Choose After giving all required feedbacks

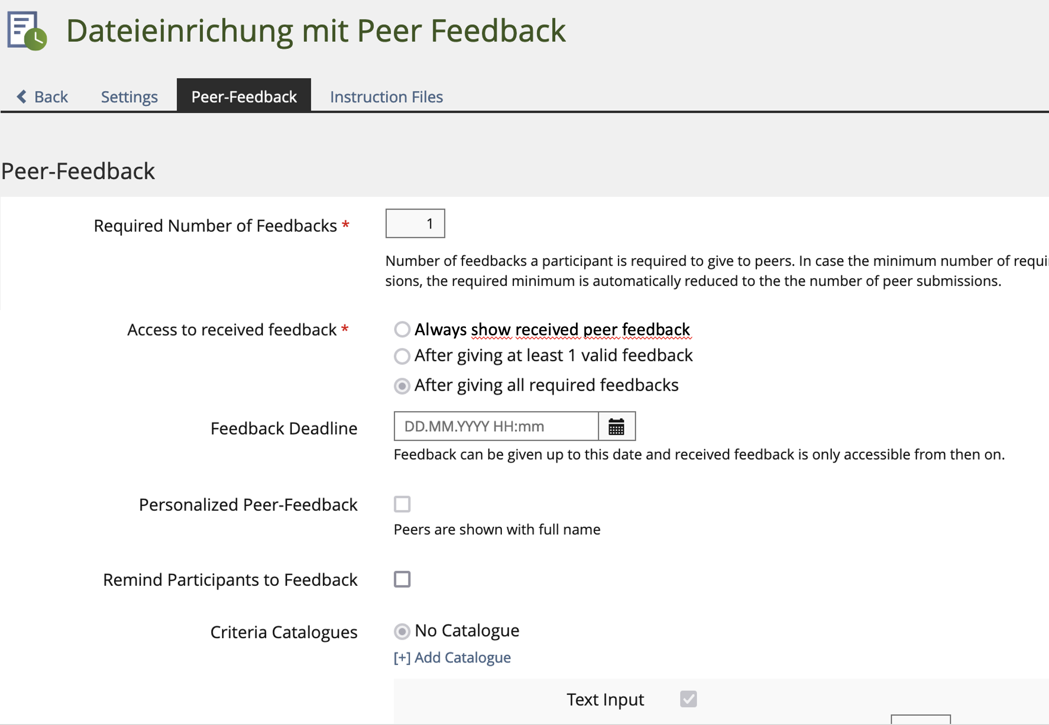pos(402,386)
